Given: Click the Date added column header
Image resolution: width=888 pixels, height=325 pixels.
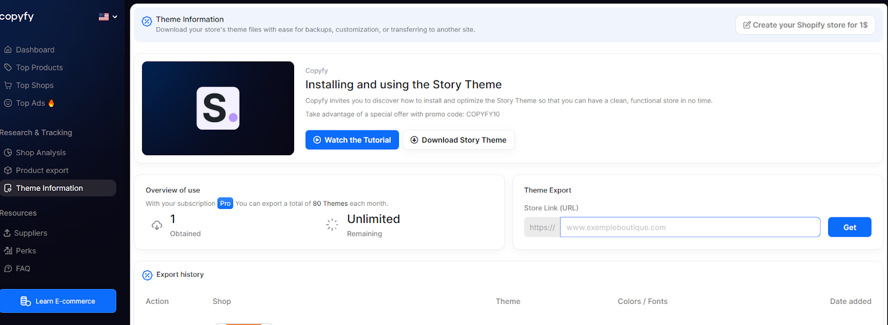Looking at the screenshot, I should point(850,301).
